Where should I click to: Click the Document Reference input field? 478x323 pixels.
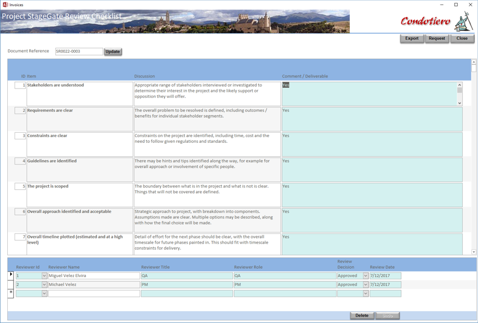click(79, 52)
